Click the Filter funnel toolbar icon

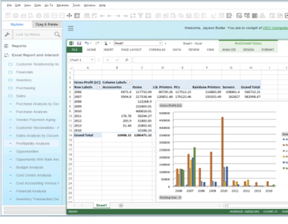pos(140,16)
